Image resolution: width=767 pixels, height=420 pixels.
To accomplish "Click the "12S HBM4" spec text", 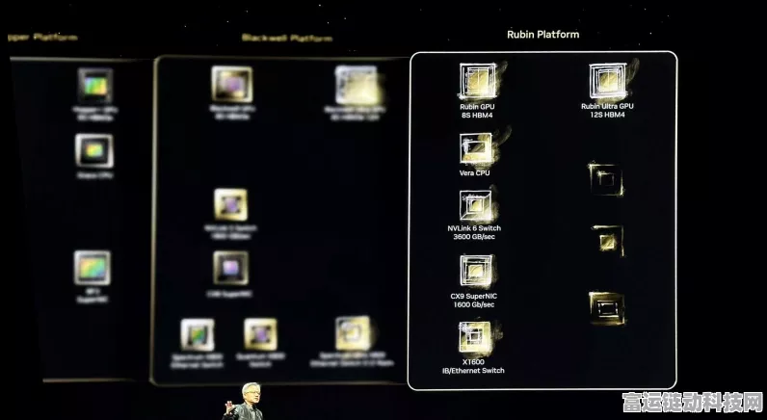I will [x=607, y=115].
